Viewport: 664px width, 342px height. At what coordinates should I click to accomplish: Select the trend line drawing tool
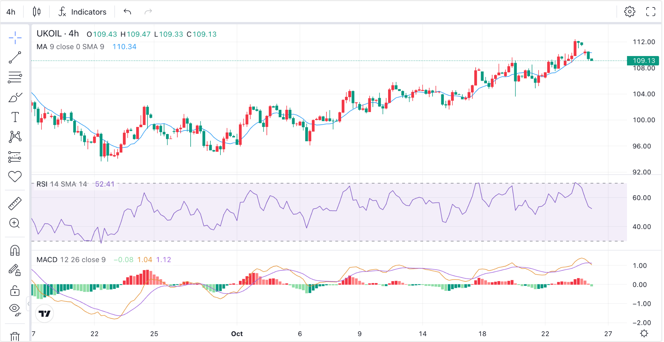click(x=15, y=57)
